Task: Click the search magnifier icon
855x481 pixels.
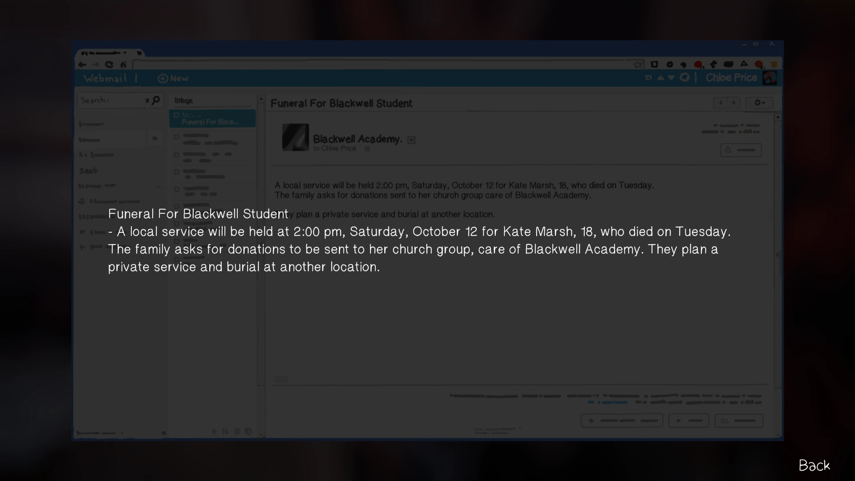Action: pos(156,100)
